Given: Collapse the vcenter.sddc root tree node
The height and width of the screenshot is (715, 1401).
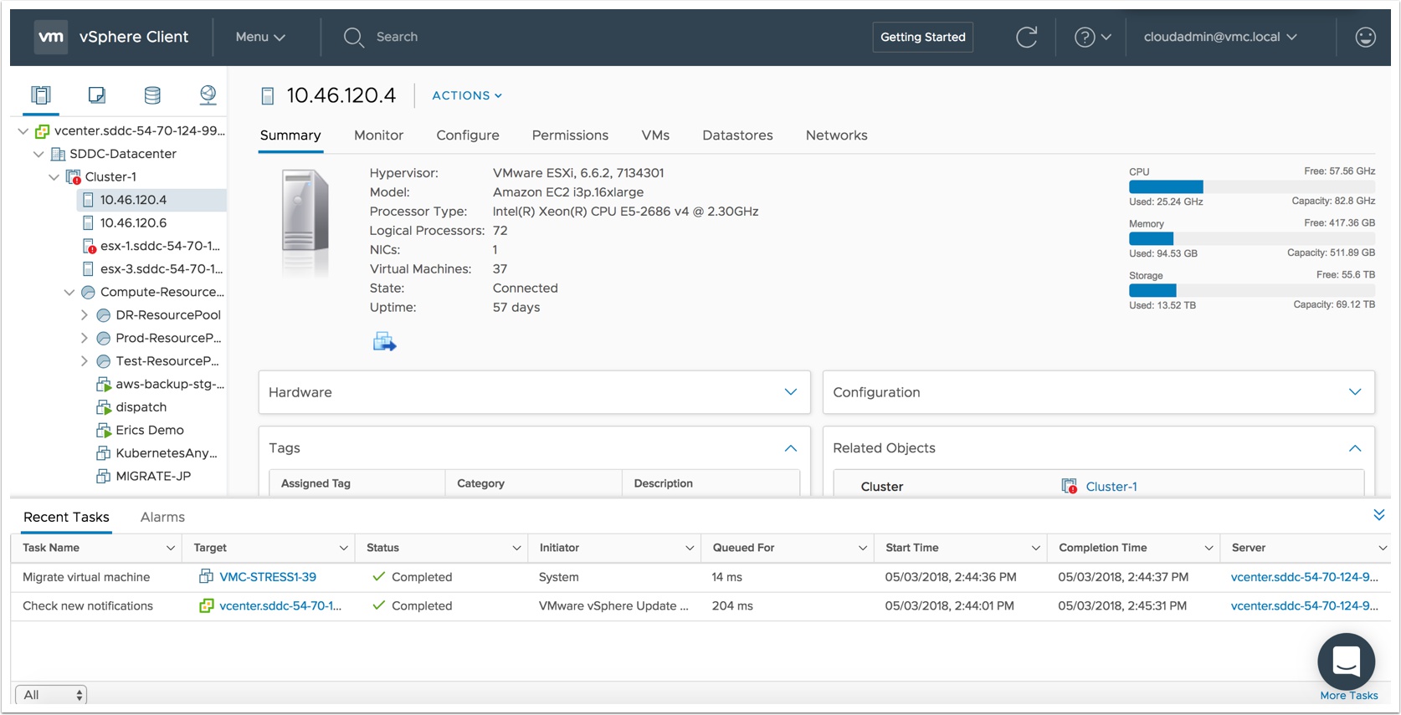Looking at the screenshot, I should click(x=23, y=131).
